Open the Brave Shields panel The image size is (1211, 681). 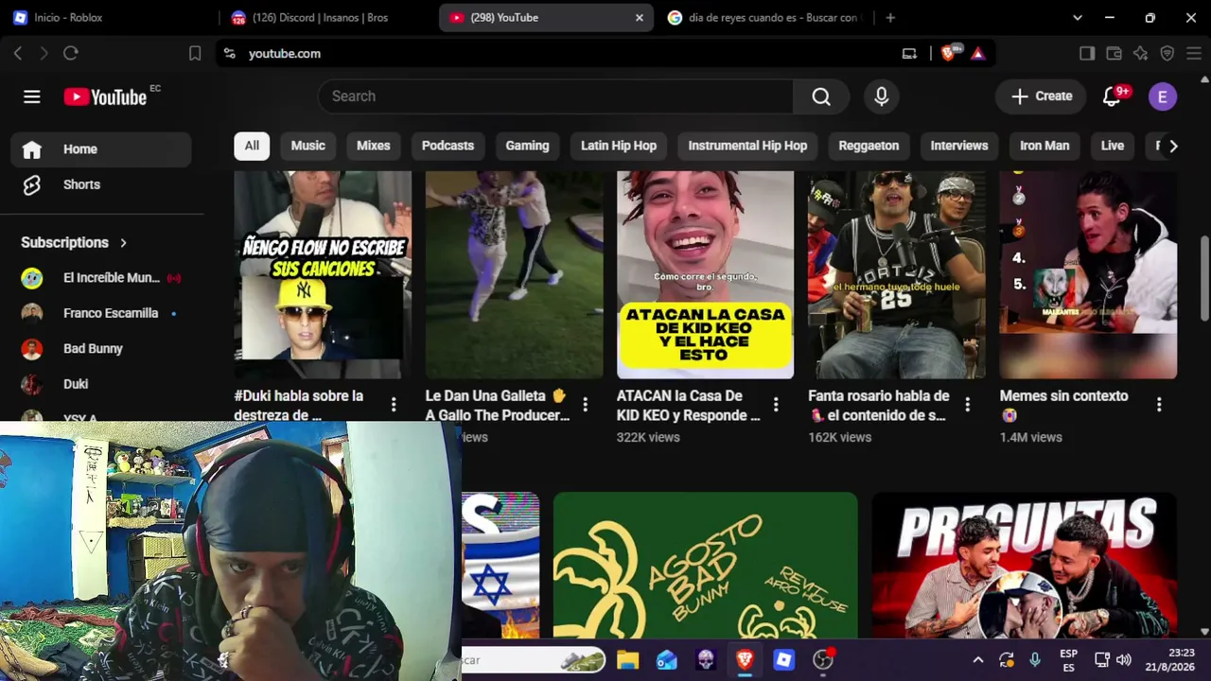click(949, 54)
